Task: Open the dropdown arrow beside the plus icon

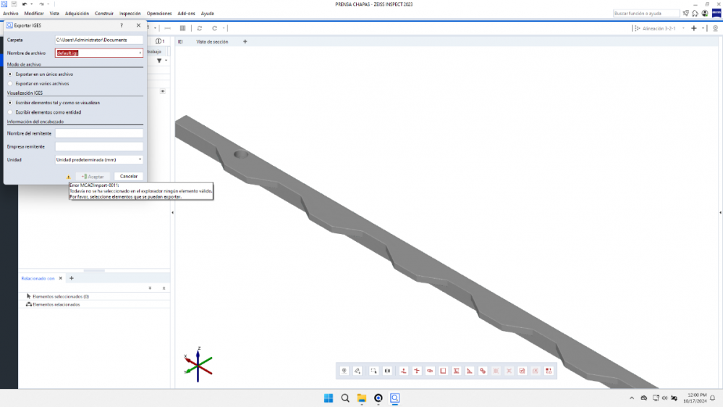Action: pos(703,28)
